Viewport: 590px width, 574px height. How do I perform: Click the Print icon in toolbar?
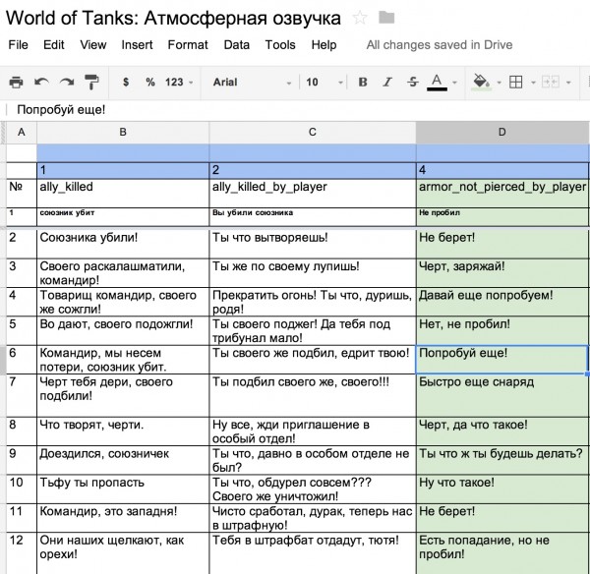coord(16,82)
